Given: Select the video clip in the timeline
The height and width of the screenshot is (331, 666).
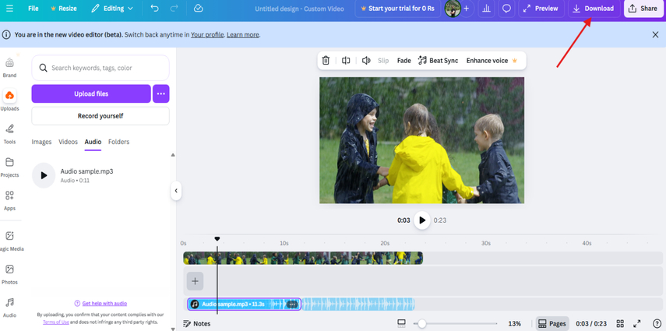Looking at the screenshot, I should point(303,258).
